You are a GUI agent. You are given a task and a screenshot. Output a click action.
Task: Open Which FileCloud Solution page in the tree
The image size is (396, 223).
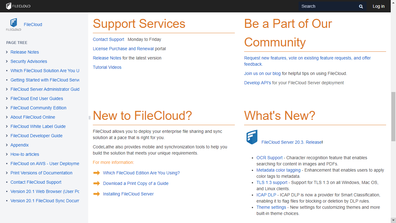(x=45, y=71)
